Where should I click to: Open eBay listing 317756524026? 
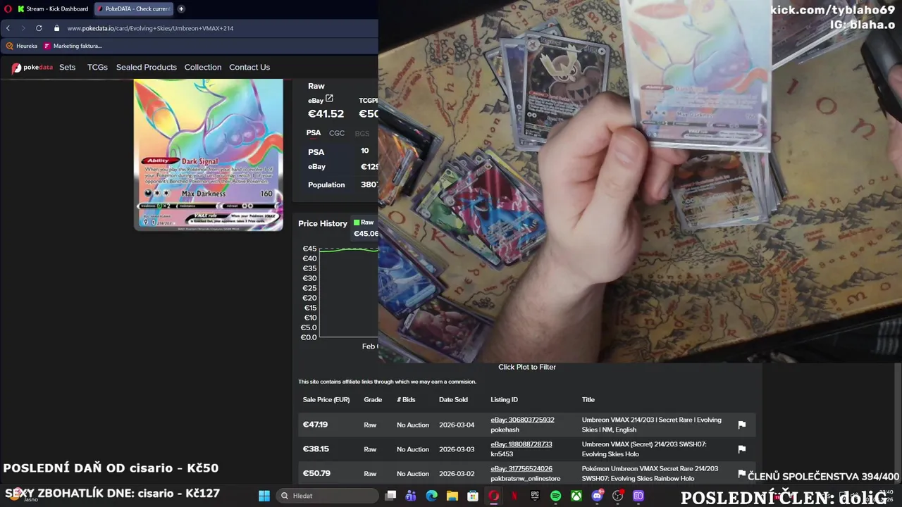pyautogui.click(x=521, y=469)
